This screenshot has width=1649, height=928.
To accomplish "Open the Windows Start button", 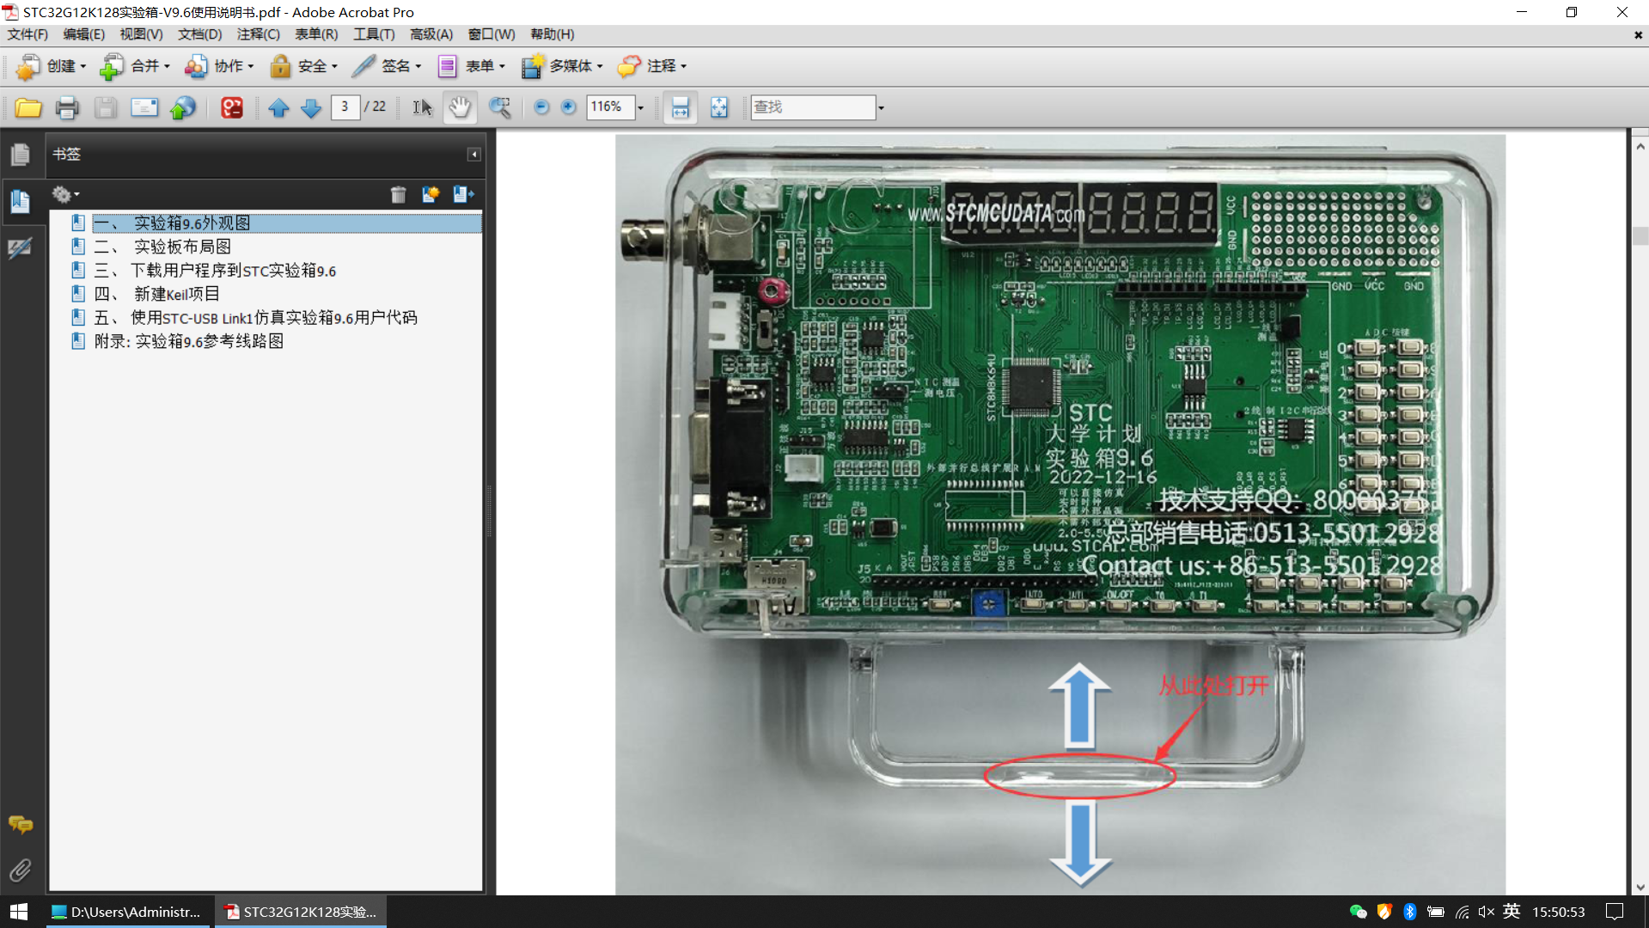I will (x=19, y=912).
